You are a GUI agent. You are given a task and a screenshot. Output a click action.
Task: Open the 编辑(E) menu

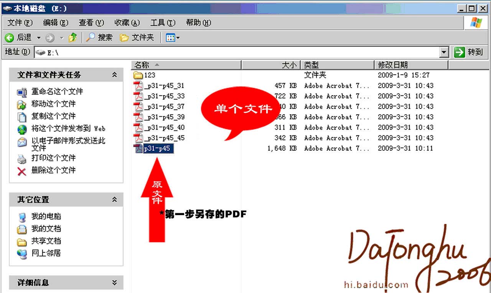tap(56, 23)
